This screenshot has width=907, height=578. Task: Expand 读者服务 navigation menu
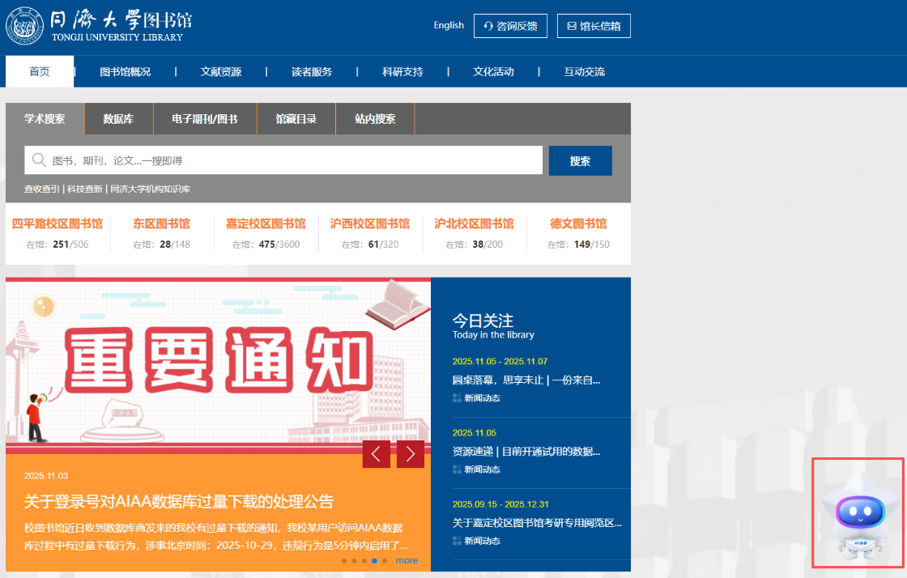click(x=312, y=71)
